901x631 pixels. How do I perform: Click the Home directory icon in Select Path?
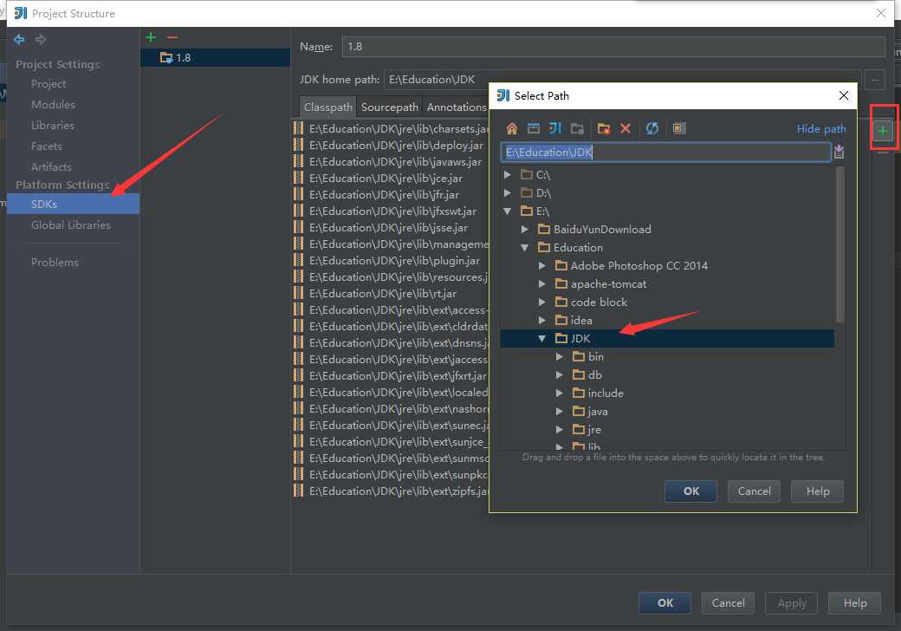point(511,129)
